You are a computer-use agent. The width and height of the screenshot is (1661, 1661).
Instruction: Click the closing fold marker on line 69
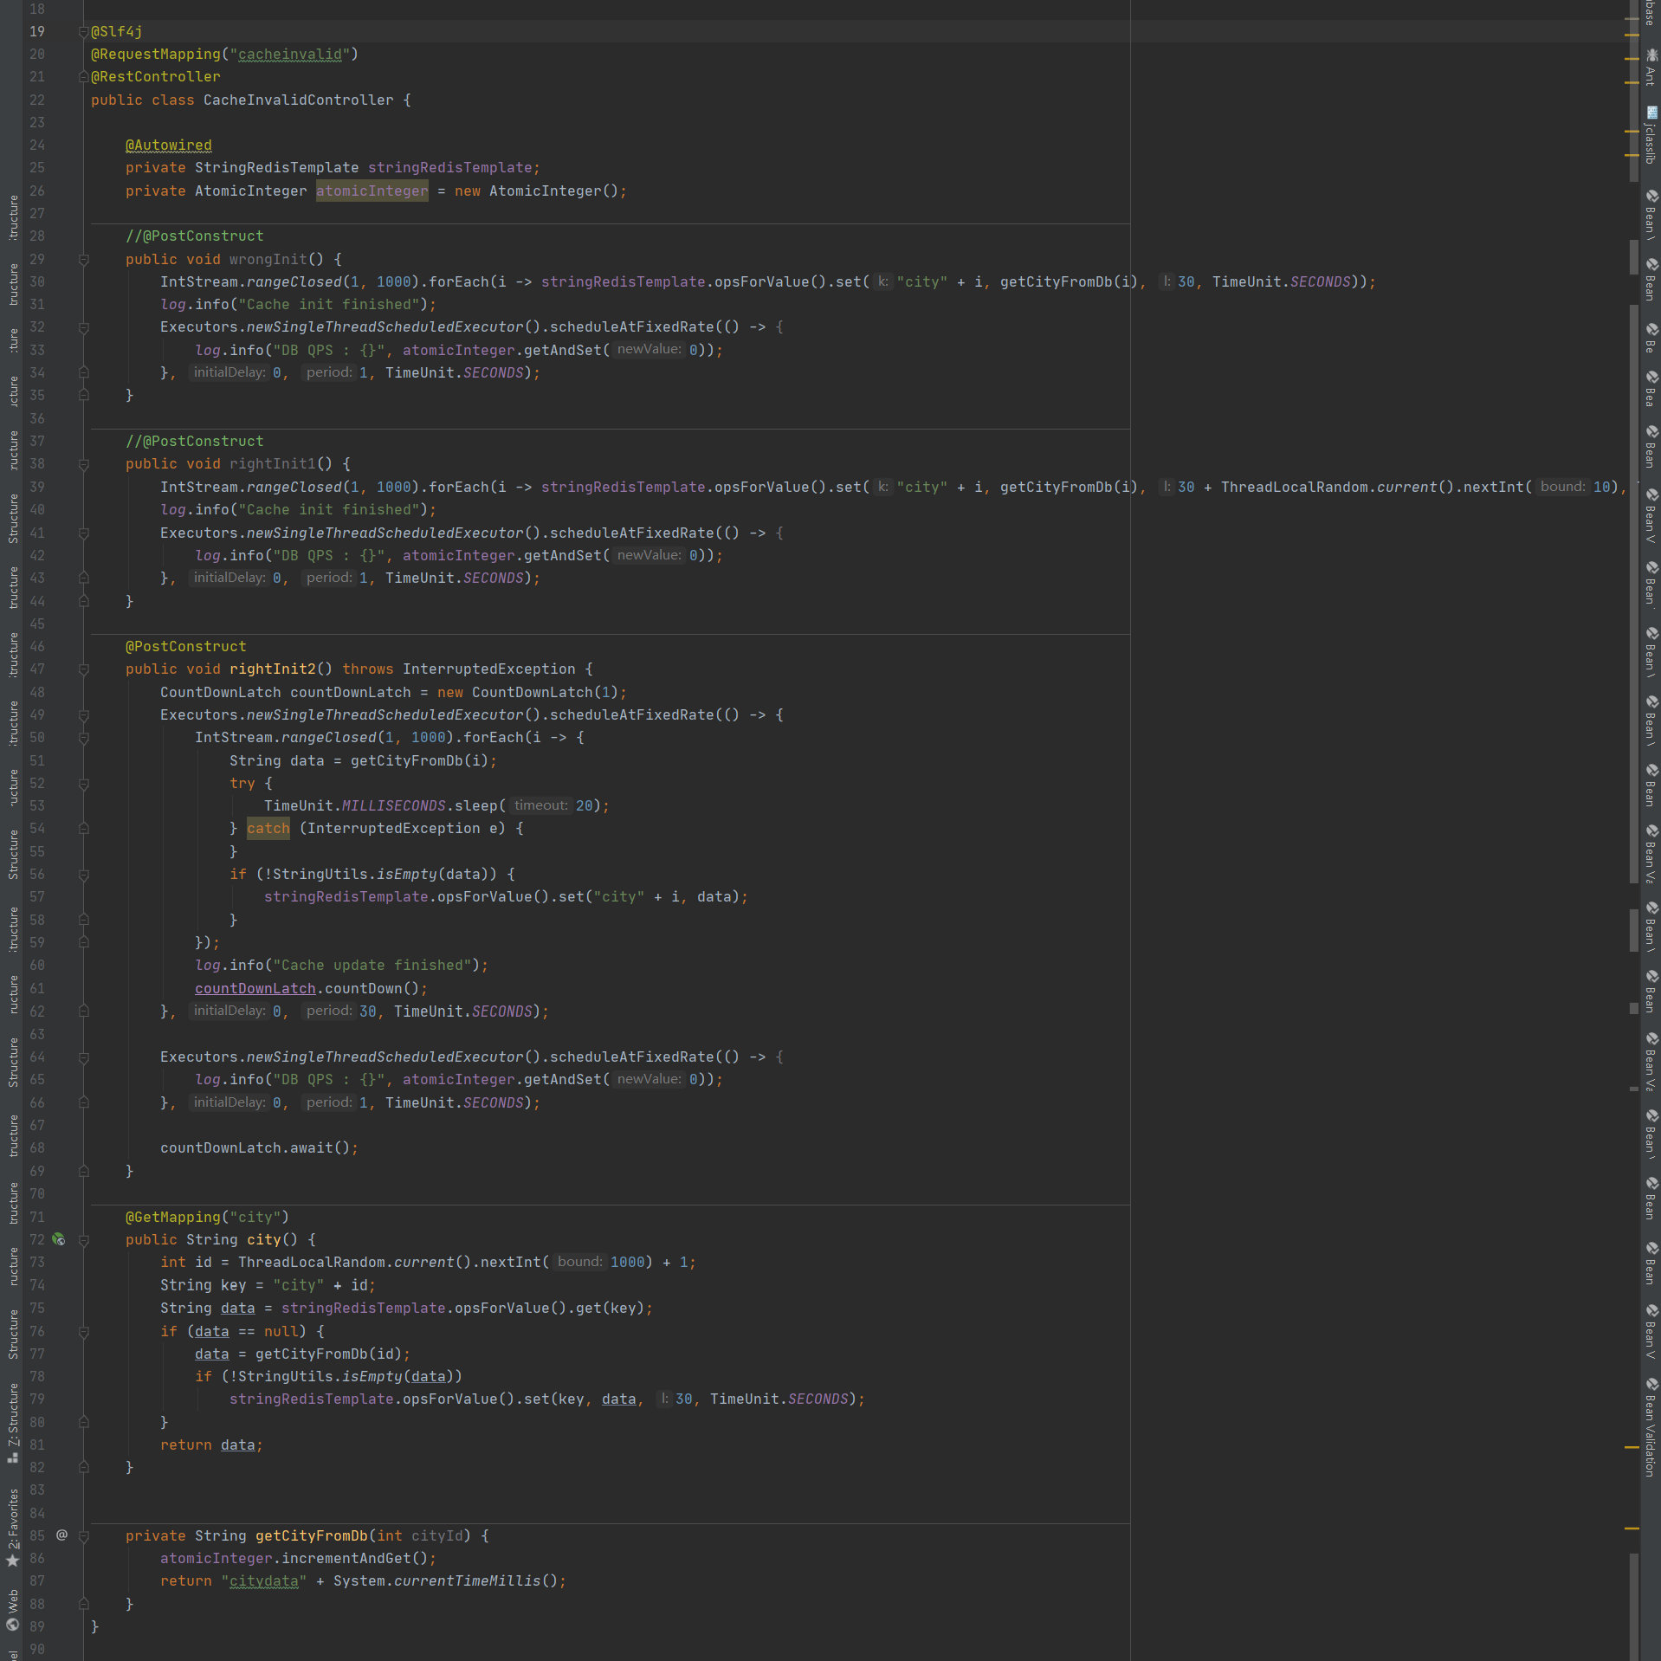pyautogui.click(x=84, y=1171)
